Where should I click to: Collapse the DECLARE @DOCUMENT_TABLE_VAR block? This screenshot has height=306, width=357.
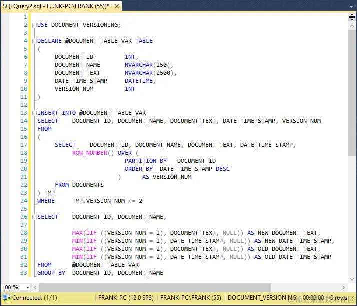[x=34, y=41]
